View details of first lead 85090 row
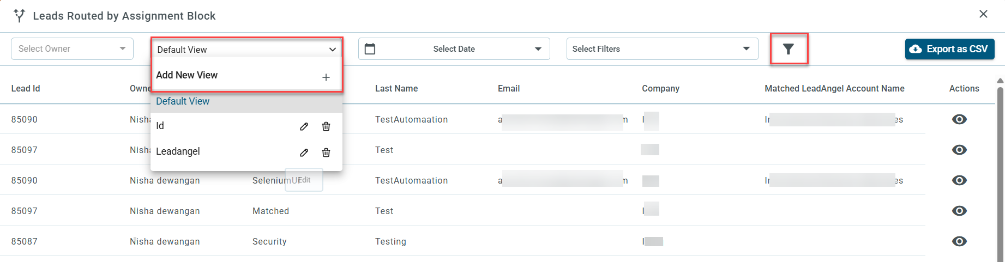The image size is (1005, 262). pos(959,119)
